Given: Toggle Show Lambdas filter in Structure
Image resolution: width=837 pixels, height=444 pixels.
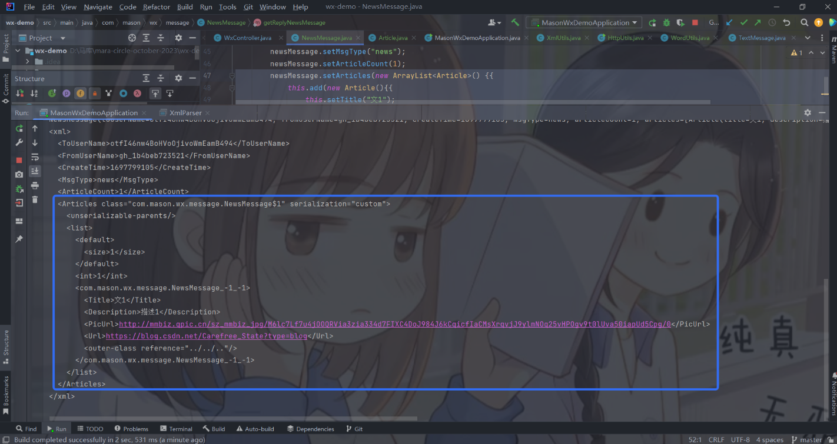Looking at the screenshot, I should click(x=137, y=93).
